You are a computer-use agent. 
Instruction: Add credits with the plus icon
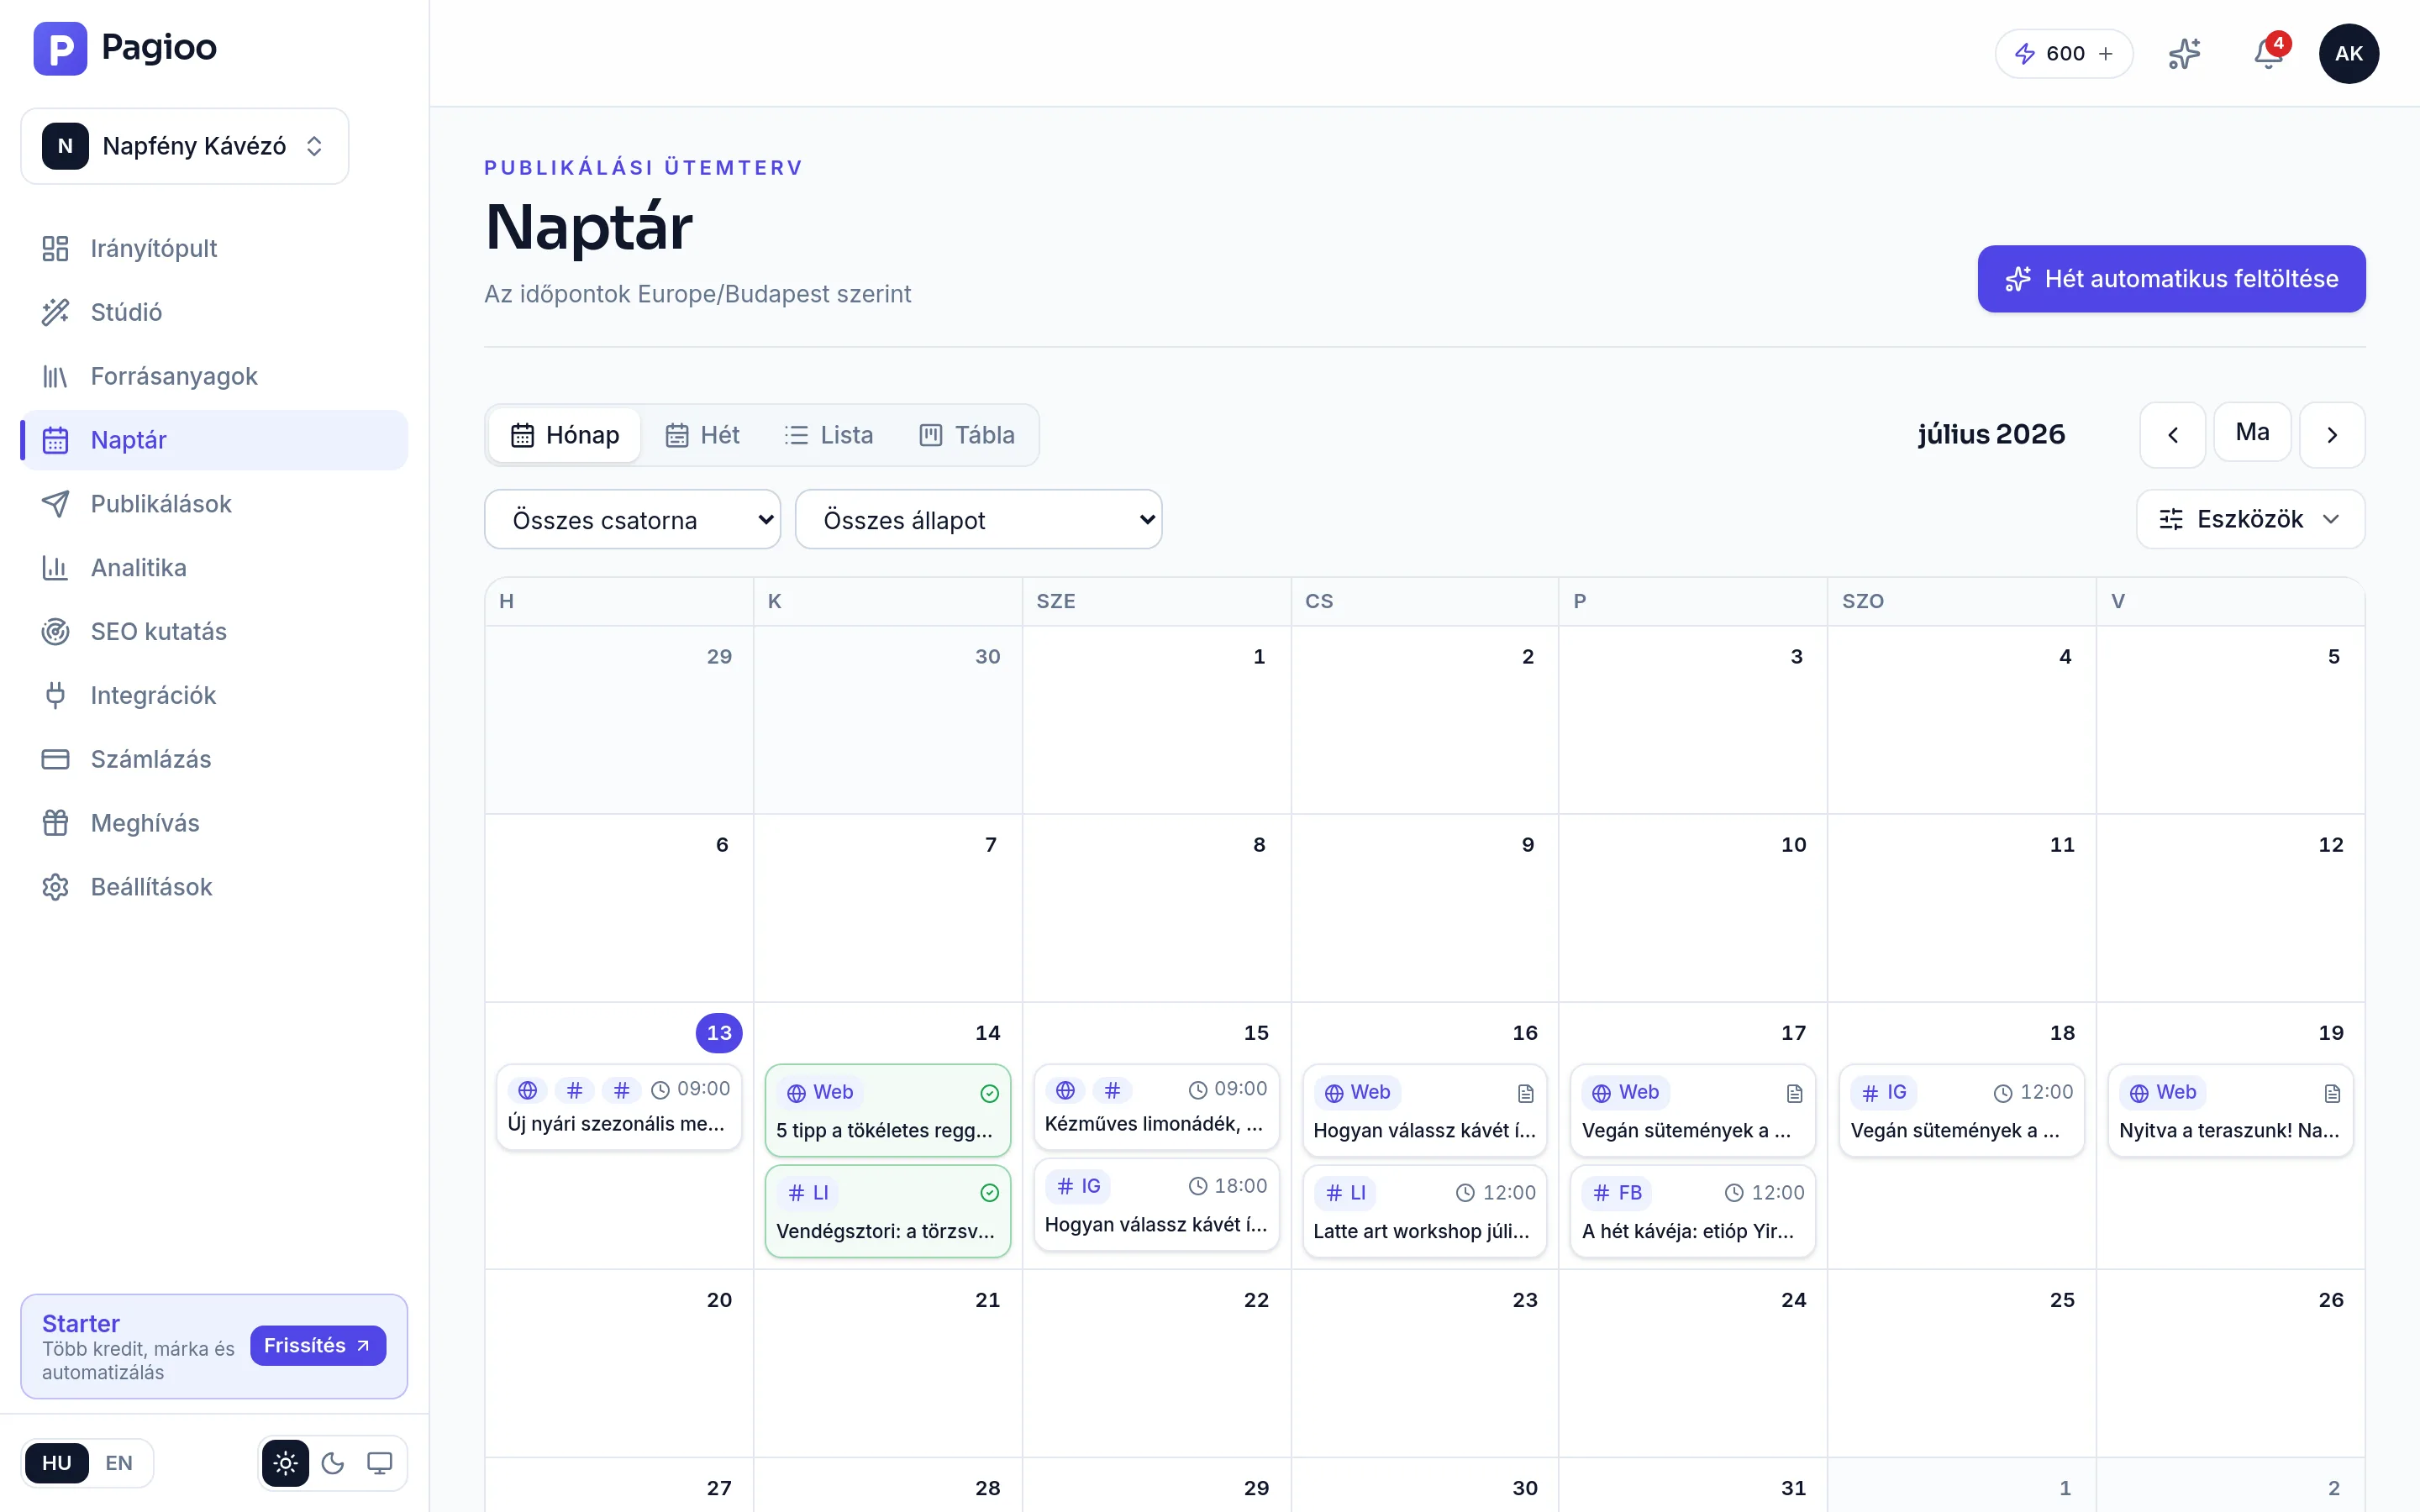tap(2106, 54)
